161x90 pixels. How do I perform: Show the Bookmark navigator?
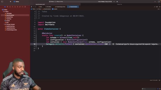point(10,7)
